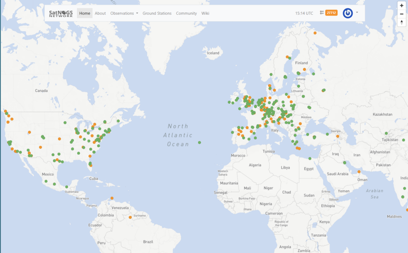
Task: Open the Home page tab
Action: (84, 13)
